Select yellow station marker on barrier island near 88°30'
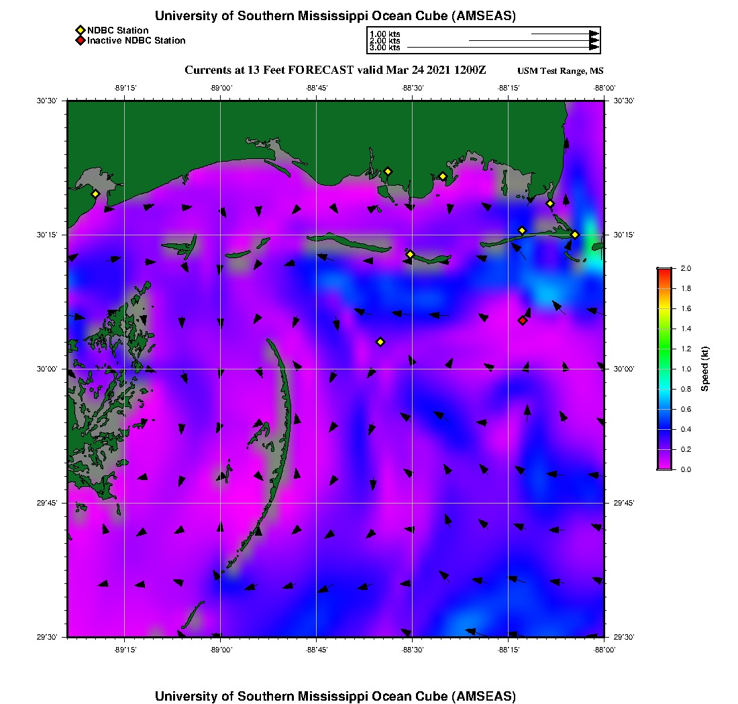 click(411, 254)
